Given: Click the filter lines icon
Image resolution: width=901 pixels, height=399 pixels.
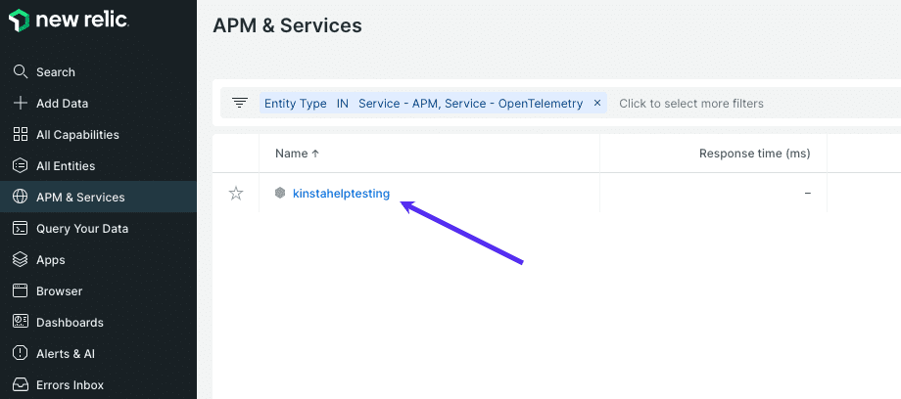Looking at the screenshot, I should [240, 103].
